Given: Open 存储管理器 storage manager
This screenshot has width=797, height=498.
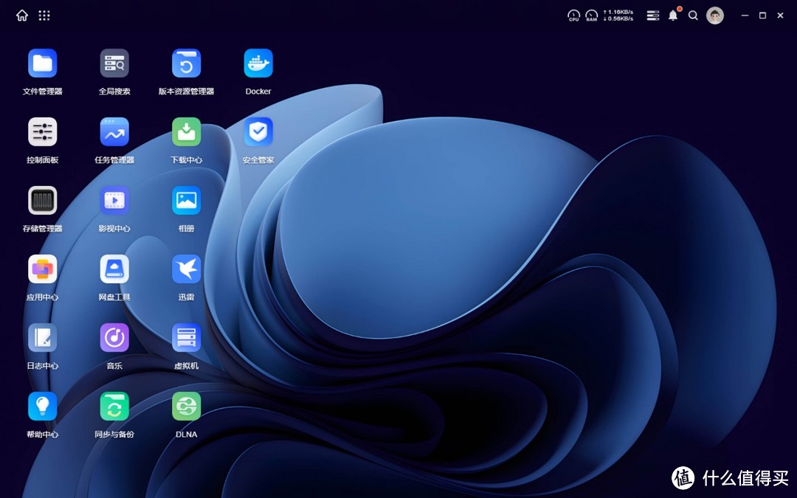Looking at the screenshot, I should click(43, 201).
